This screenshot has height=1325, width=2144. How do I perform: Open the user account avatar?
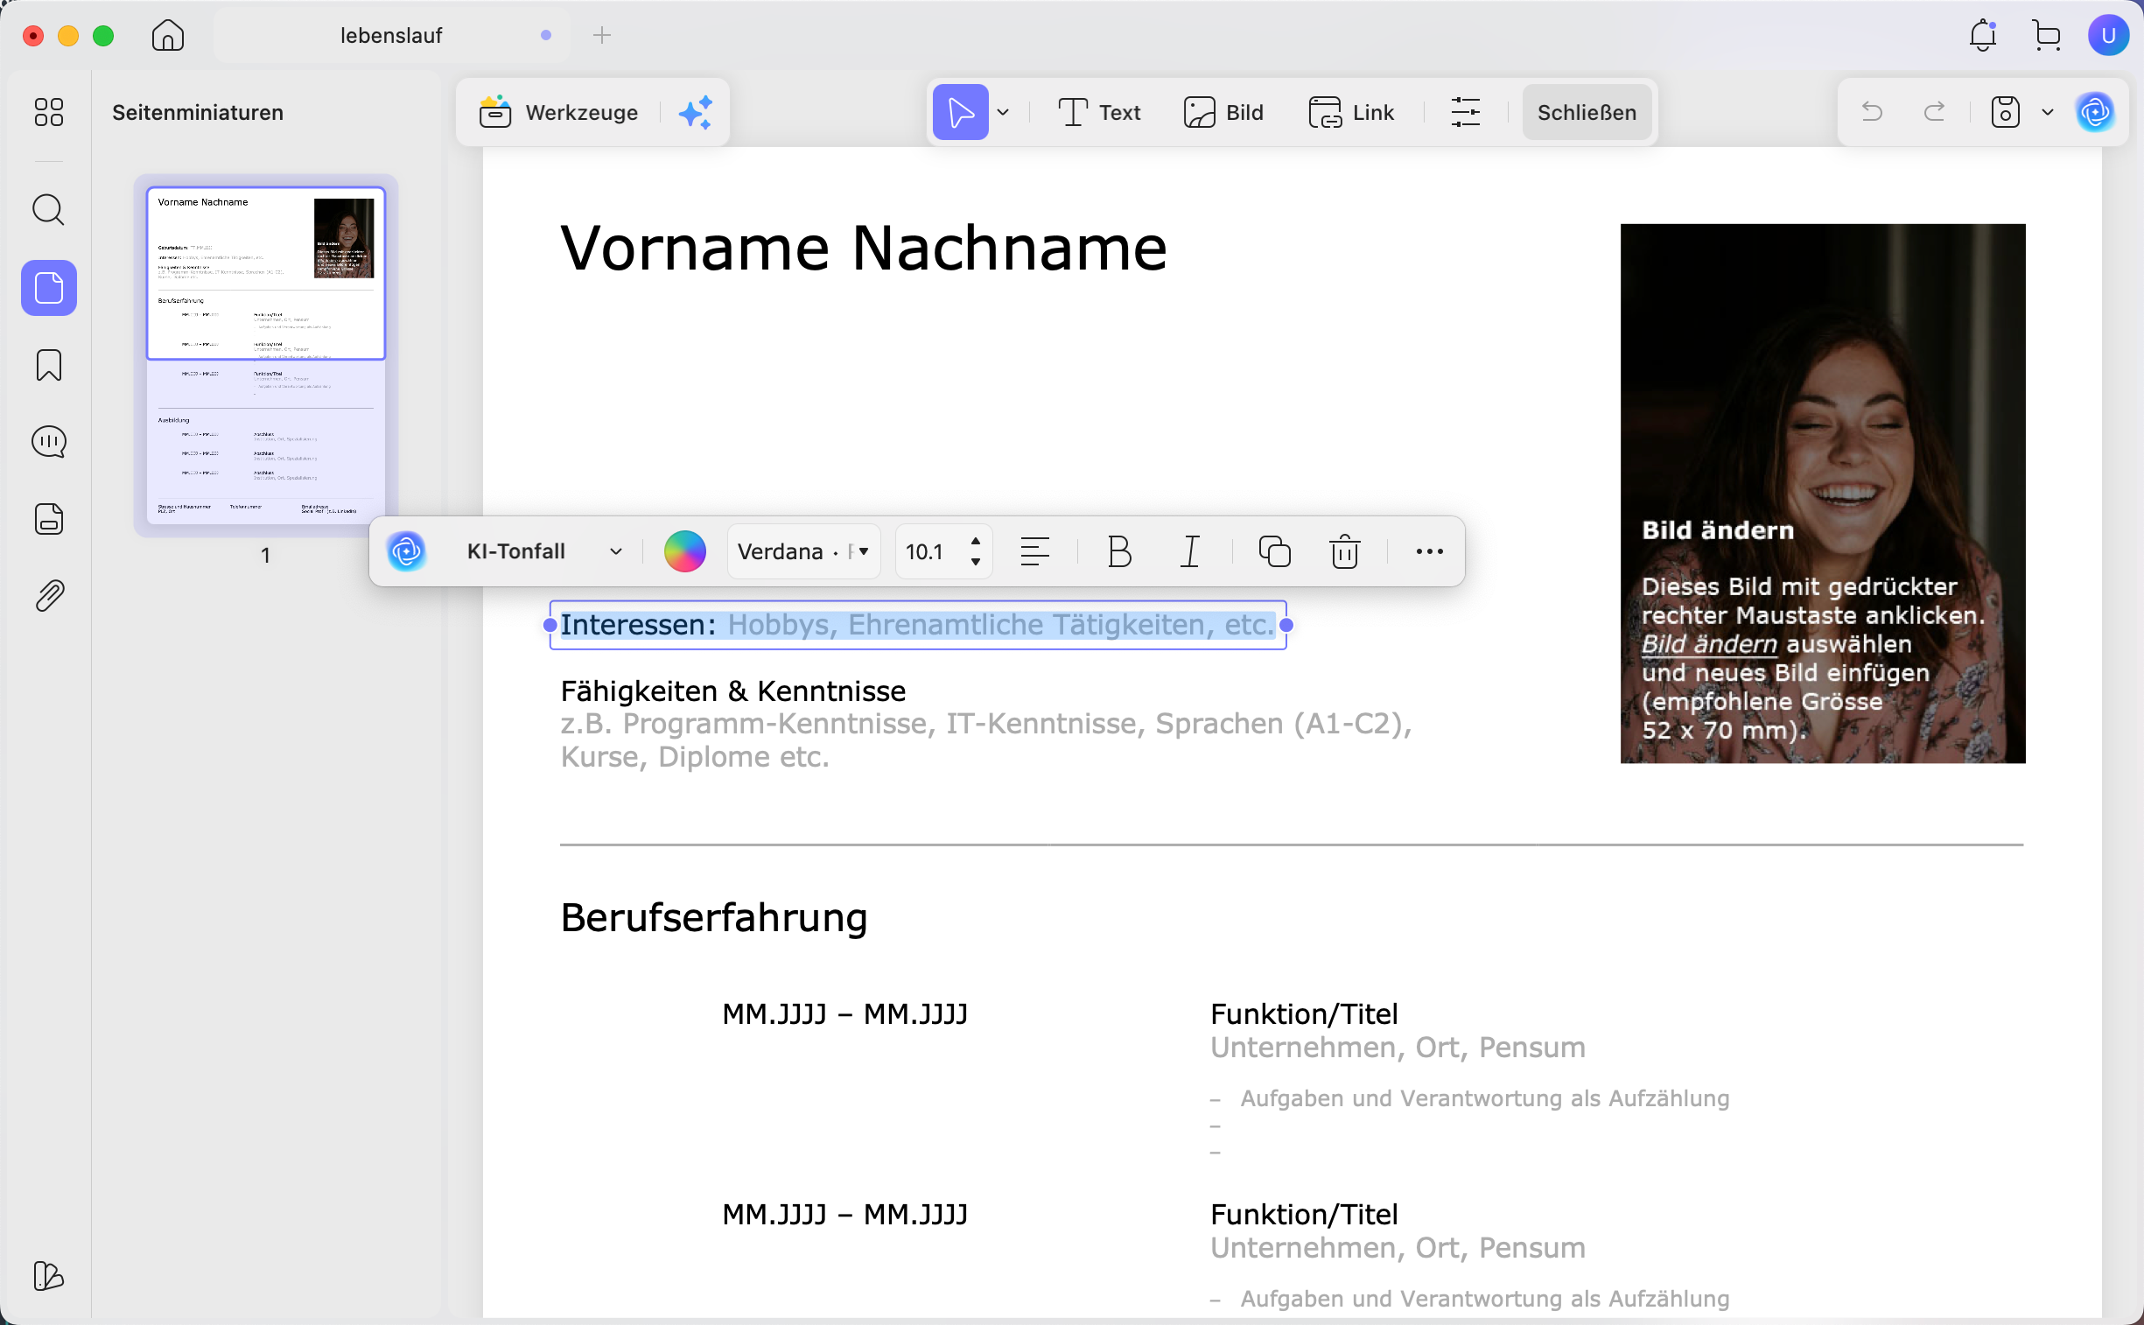tap(2108, 35)
